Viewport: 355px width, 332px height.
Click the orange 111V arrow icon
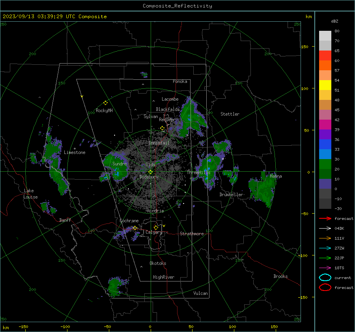click(x=325, y=238)
